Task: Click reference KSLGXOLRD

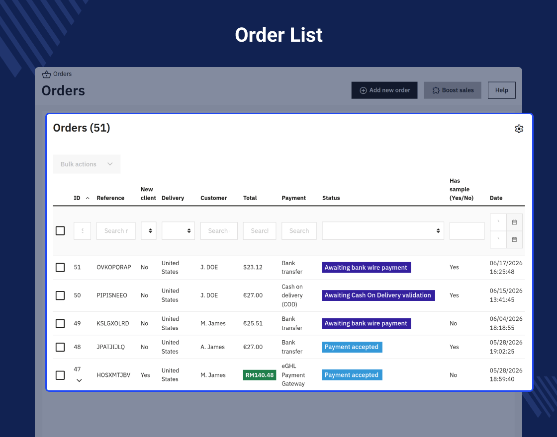Action: tap(112, 323)
